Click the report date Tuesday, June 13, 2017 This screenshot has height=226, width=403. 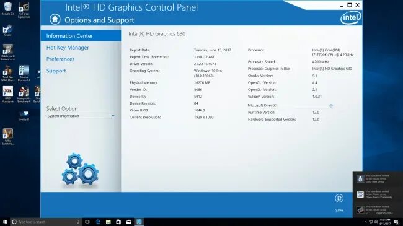213,50
